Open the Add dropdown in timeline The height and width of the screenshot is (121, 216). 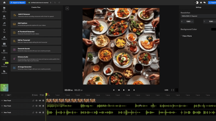coord(9,95)
